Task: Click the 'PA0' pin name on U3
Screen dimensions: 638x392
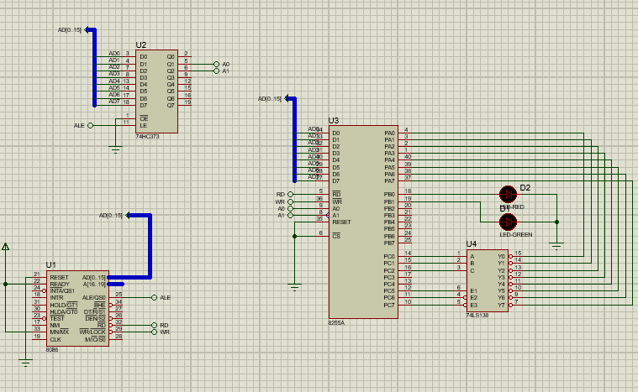Action: coord(389,133)
